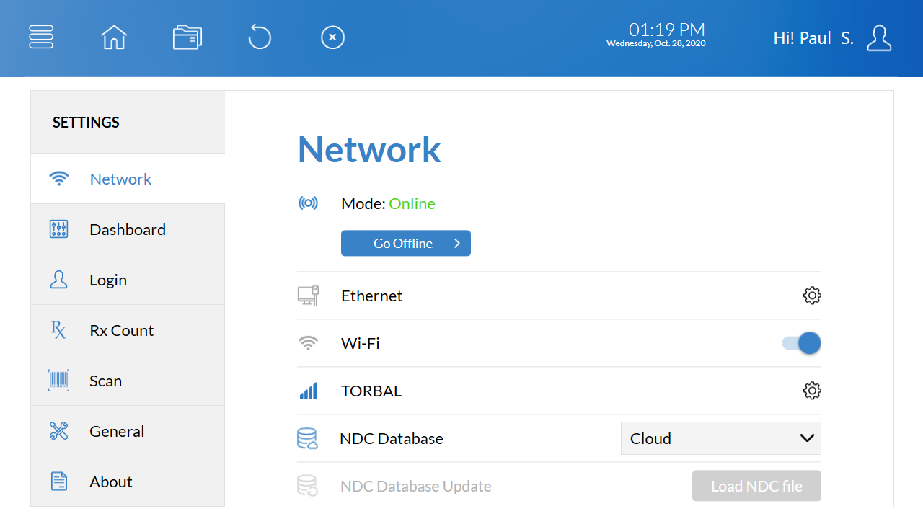Click the Load NDC file button
The width and height of the screenshot is (923, 519).
(756, 486)
